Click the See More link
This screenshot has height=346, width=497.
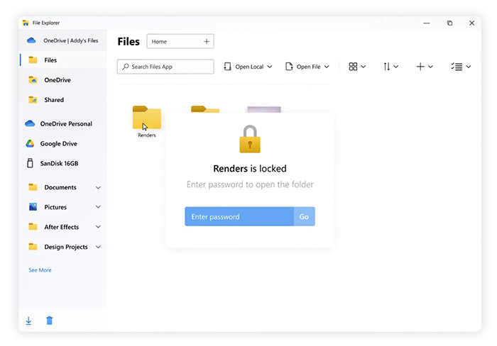click(x=40, y=270)
